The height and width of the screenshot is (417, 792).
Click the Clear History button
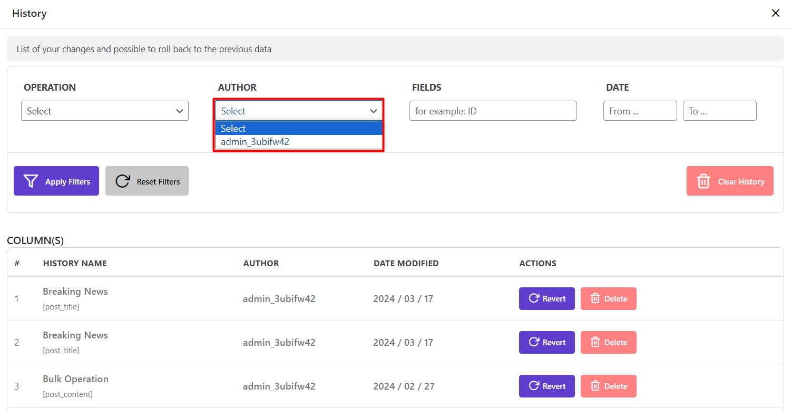point(729,181)
